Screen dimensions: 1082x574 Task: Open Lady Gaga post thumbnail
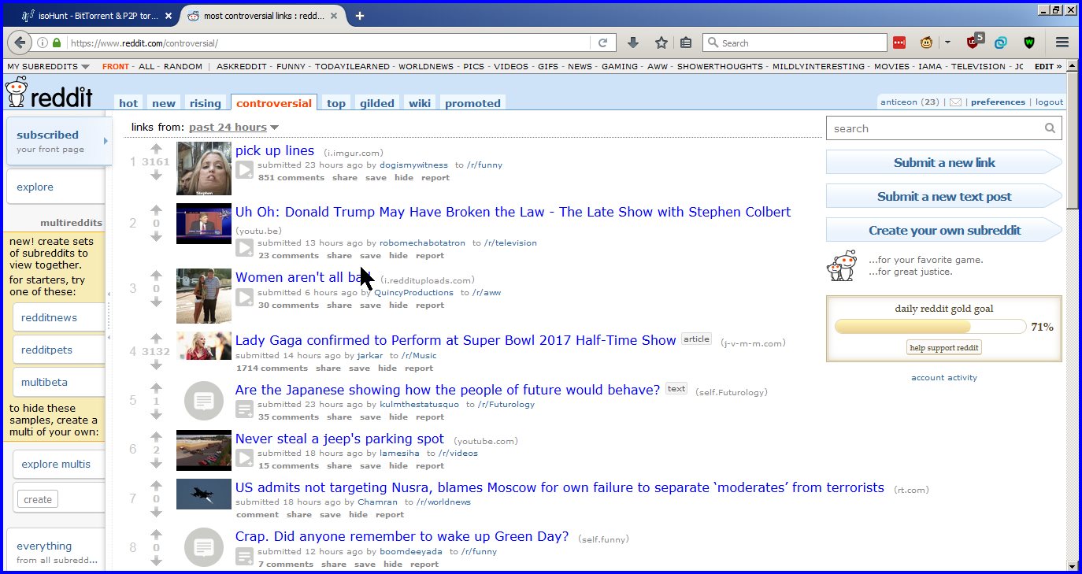pyautogui.click(x=204, y=346)
